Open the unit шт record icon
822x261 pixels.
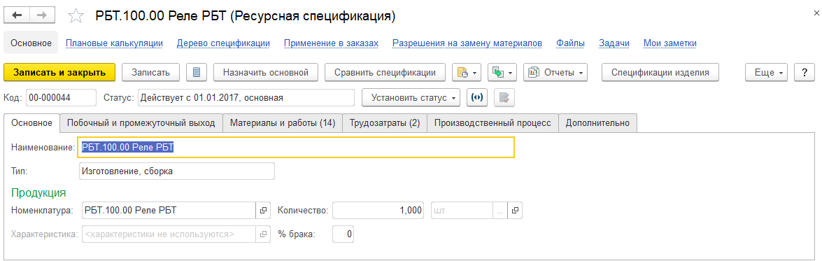coord(516,210)
